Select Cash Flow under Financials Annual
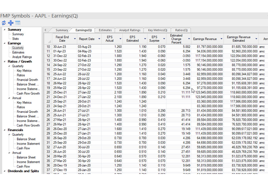268x186 pixels. point(23,167)
